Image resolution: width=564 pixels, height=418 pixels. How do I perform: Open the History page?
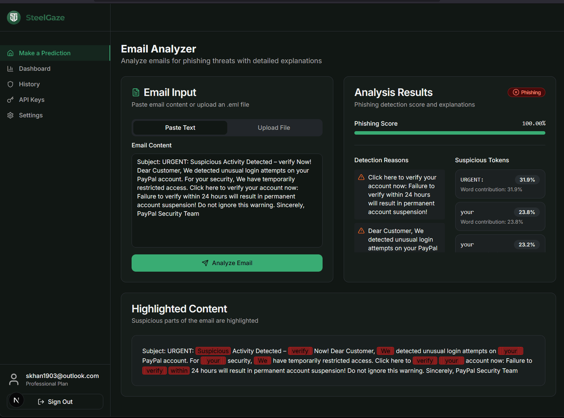point(55,84)
